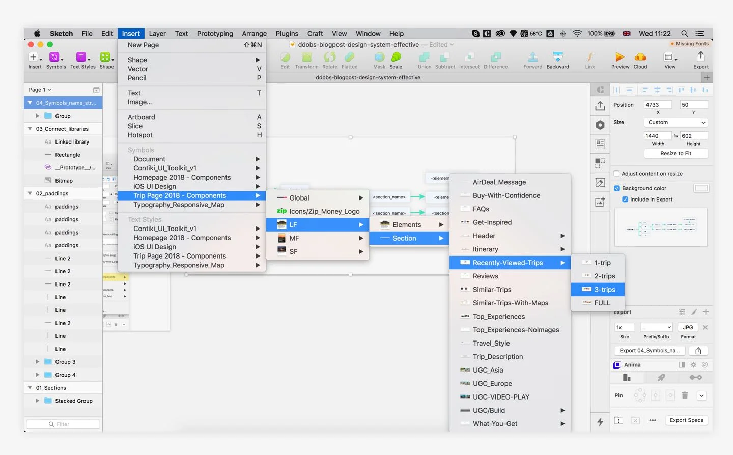Expand the Stacked Group layer
Image resolution: width=733 pixels, height=455 pixels.
tap(37, 401)
